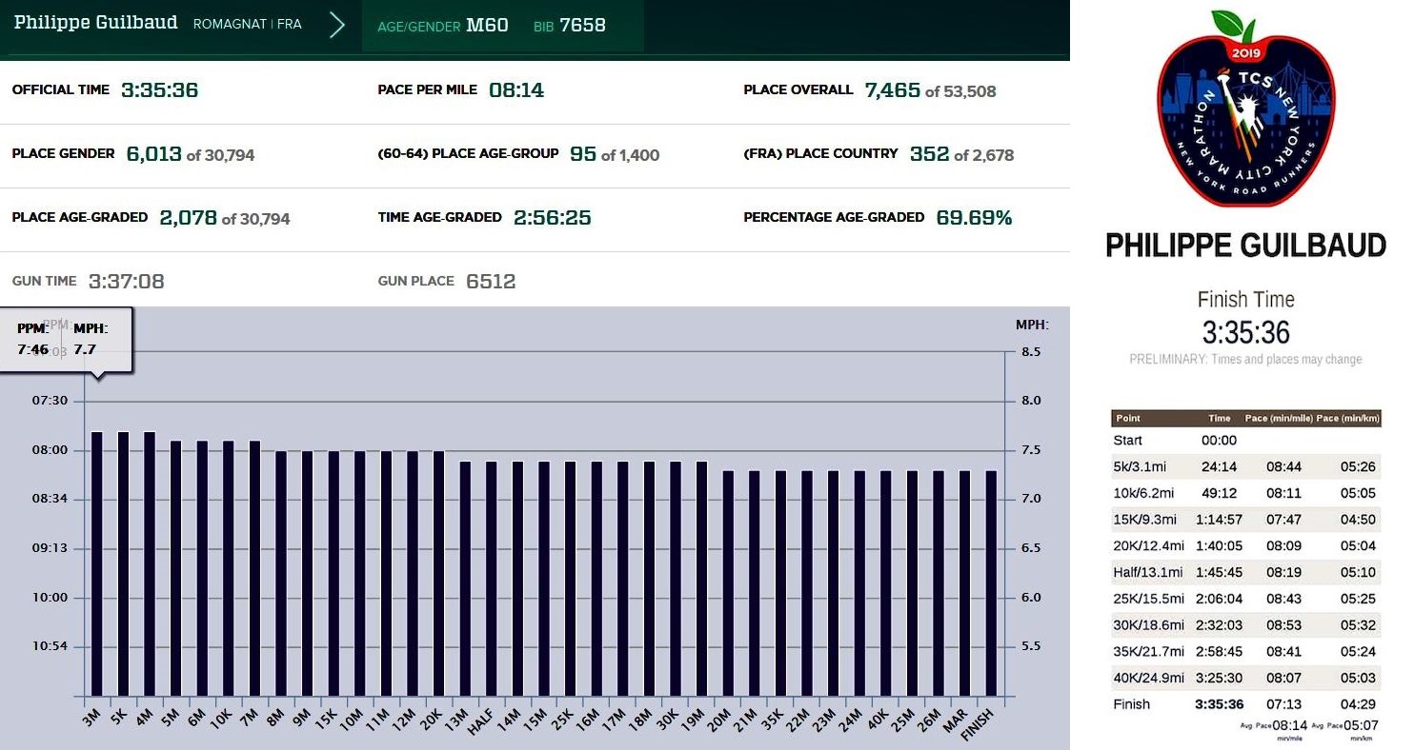This screenshot has width=1414, height=750.
Task: Click the FRA place country 352 value
Action: [x=929, y=154]
